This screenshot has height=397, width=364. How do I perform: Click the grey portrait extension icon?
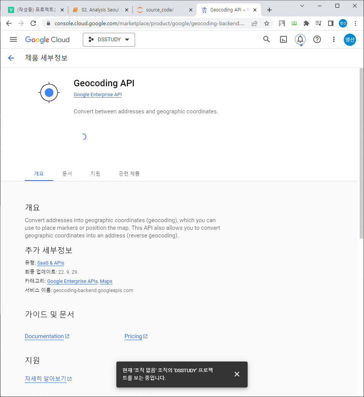pyautogui.click(x=282, y=24)
